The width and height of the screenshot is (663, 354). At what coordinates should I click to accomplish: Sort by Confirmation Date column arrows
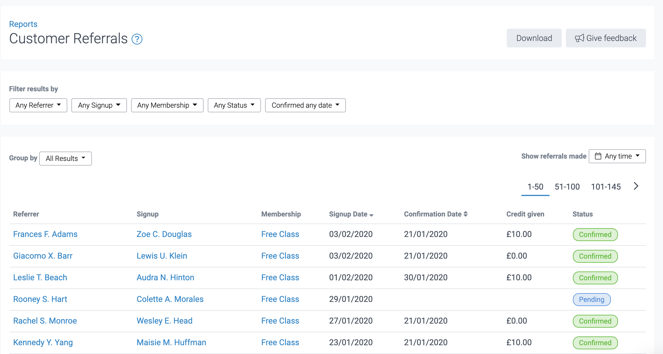pyautogui.click(x=466, y=214)
